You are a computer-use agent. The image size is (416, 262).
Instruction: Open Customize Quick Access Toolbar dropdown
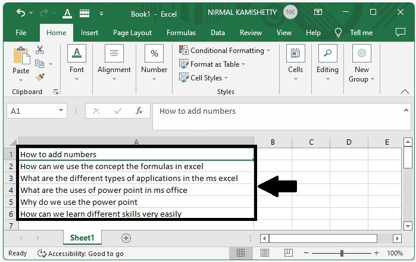coord(101,14)
